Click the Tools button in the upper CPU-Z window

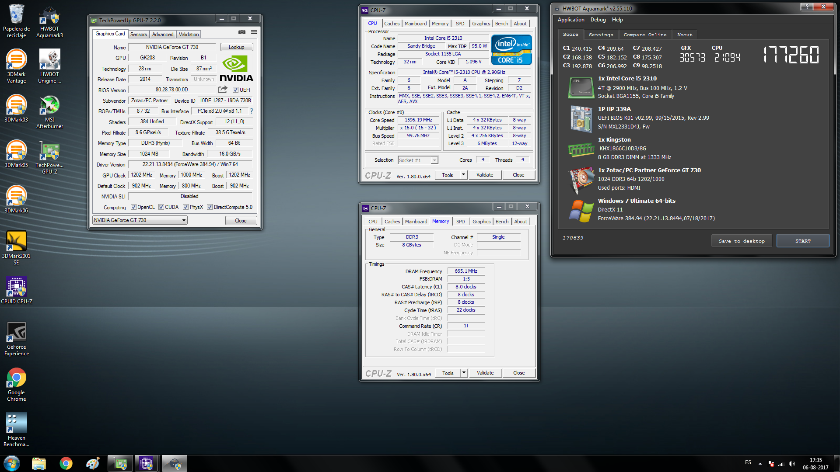tap(448, 175)
